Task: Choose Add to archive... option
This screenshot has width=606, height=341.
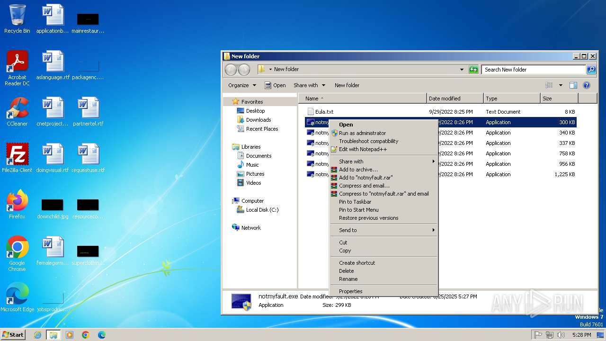Action: [x=383, y=170]
